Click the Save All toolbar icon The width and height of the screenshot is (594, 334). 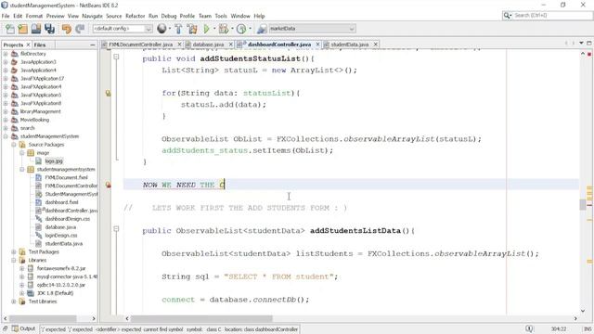(x=49, y=29)
